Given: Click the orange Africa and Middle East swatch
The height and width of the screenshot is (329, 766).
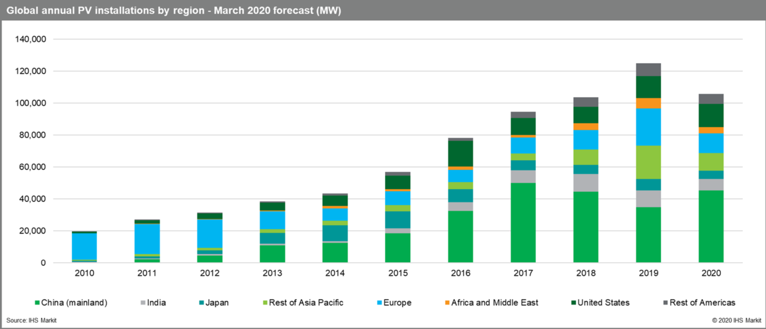Looking at the screenshot, I should 447,302.
